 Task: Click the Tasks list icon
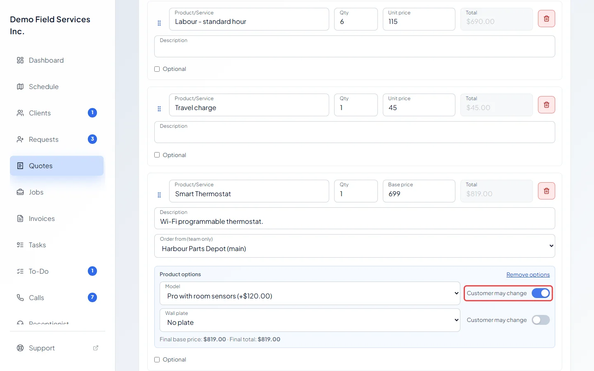pyautogui.click(x=20, y=245)
